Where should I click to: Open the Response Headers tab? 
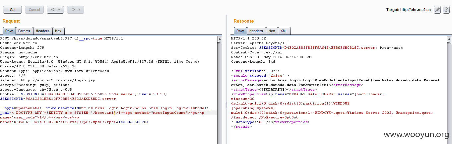[256, 31]
